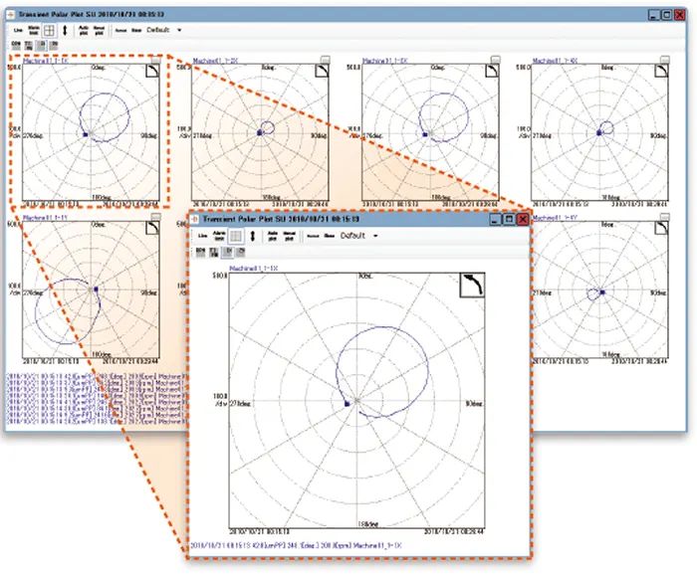Click third filter button in back window's second toolbar row

pyautogui.click(x=41, y=45)
